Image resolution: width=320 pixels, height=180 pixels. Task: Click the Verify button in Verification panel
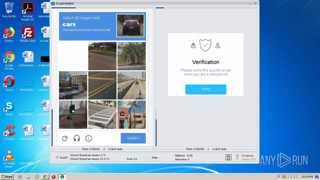[206, 89]
